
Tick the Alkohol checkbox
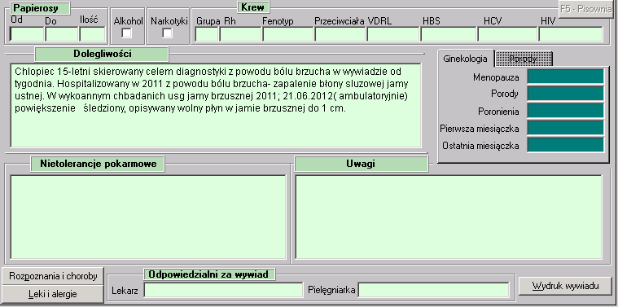tap(126, 33)
